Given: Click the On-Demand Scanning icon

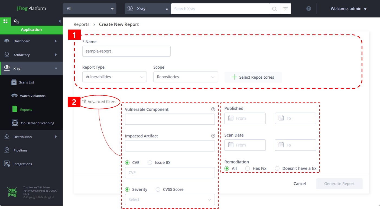Looking at the screenshot, I should click(15, 123).
